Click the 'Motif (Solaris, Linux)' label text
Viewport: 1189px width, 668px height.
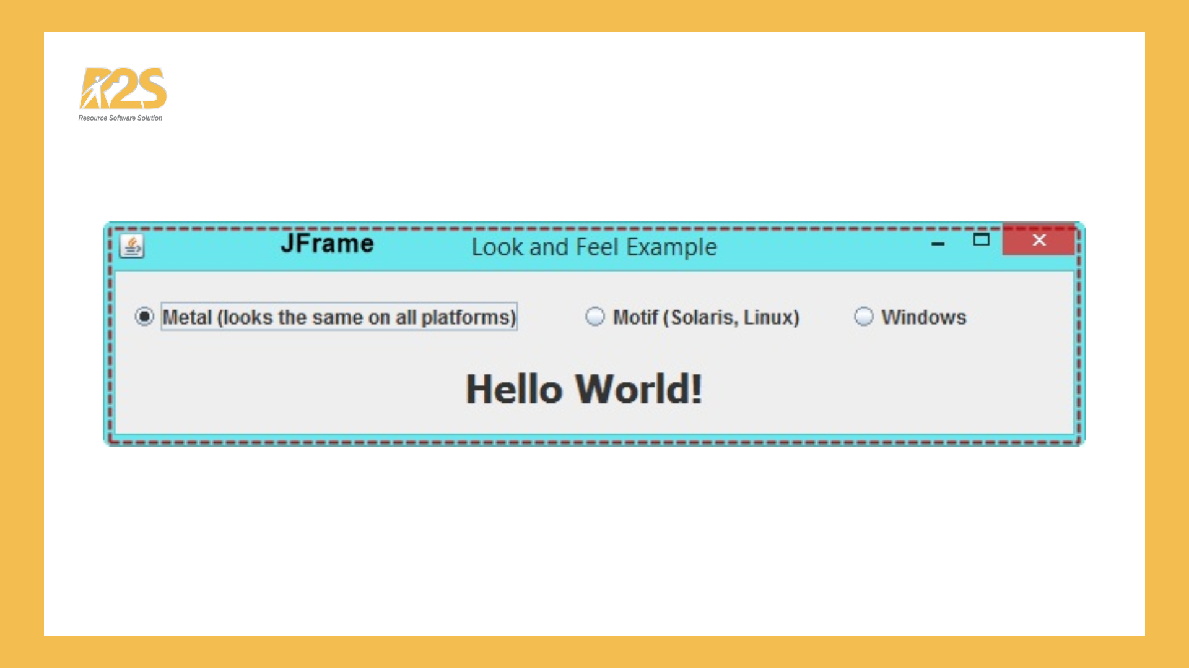click(x=706, y=317)
